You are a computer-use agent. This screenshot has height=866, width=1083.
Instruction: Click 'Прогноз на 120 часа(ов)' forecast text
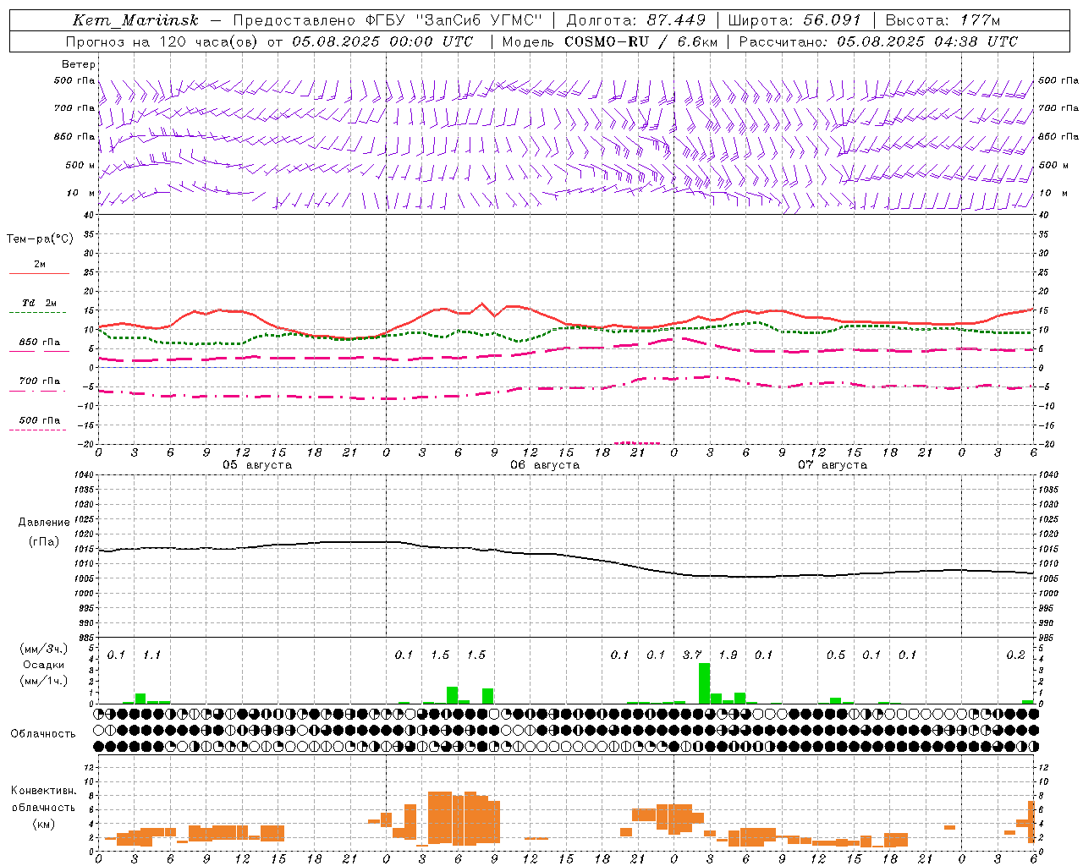[x=162, y=41]
